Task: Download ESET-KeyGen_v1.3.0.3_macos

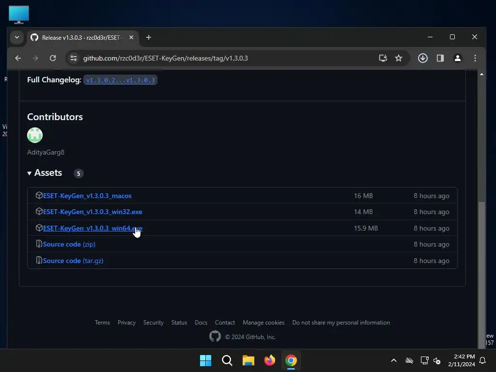Action: point(87,196)
